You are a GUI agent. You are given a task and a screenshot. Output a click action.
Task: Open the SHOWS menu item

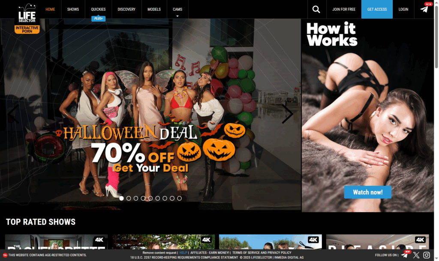73,9
